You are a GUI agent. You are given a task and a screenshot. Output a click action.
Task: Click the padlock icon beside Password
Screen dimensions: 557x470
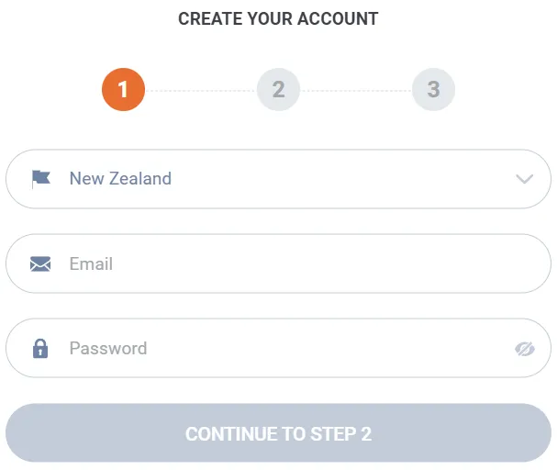[40, 349]
